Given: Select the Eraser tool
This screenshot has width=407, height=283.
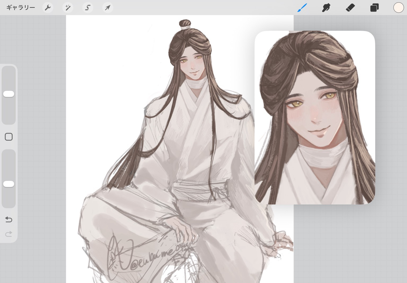Looking at the screenshot, I should (350, 8).
